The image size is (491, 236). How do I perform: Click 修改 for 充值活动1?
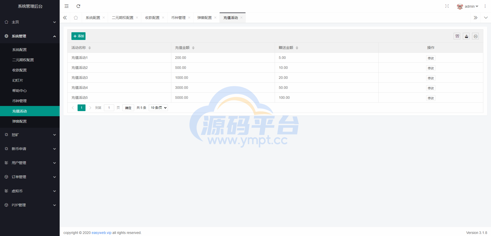pyautogui.click(x=431, y=58)
